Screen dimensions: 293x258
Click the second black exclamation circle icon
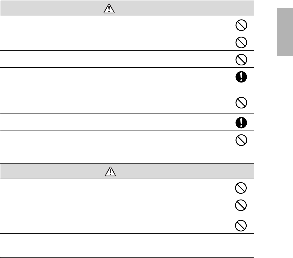[240, 122]
